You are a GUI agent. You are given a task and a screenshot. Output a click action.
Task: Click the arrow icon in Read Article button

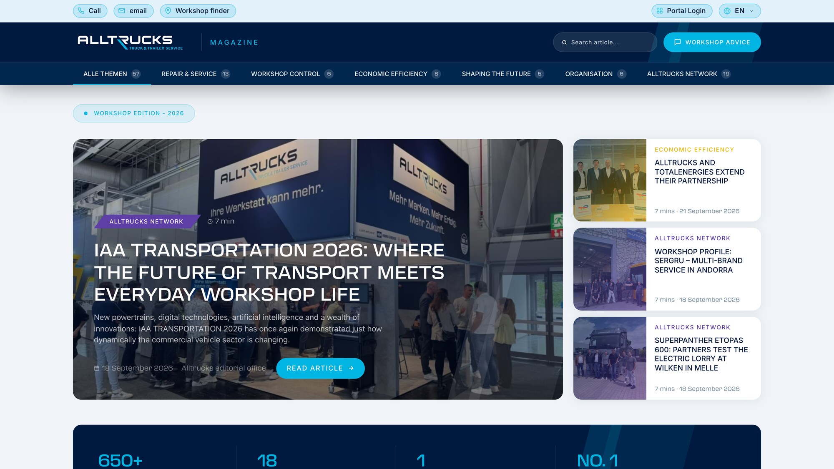click(351, 368)
